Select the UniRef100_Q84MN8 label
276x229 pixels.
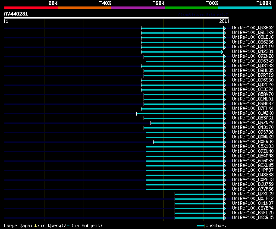click(x=253, y=156)
